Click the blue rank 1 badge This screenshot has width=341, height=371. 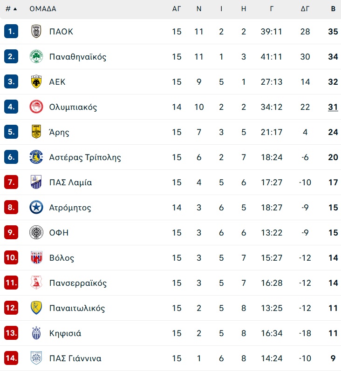(x=11, y=31)
